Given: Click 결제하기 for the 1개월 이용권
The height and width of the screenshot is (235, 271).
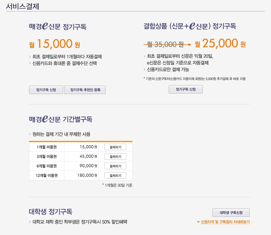Looking at the screenshot, I should pos(115,147).
